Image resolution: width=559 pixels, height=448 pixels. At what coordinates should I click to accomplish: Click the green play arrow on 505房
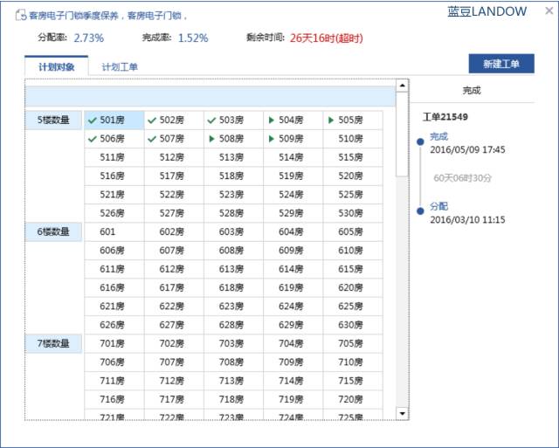click(x=331, y=121)
